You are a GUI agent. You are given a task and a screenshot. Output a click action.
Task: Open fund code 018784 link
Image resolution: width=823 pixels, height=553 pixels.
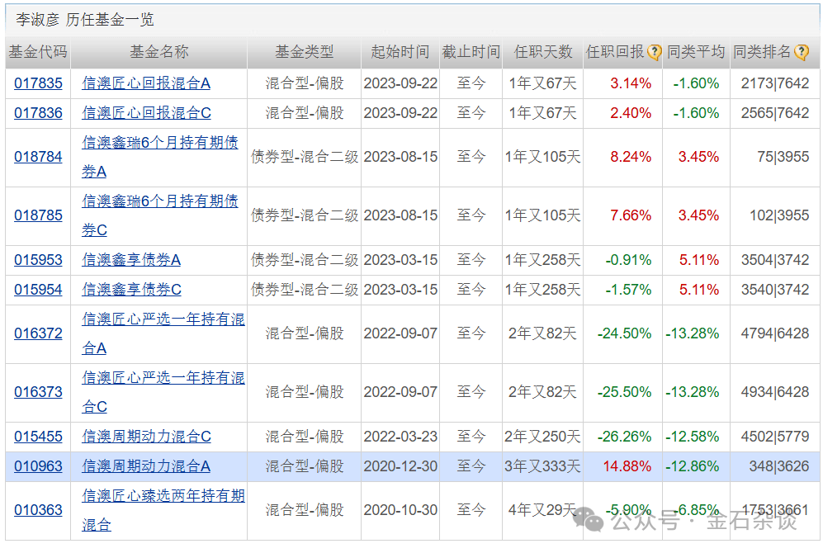pos(38,157)
